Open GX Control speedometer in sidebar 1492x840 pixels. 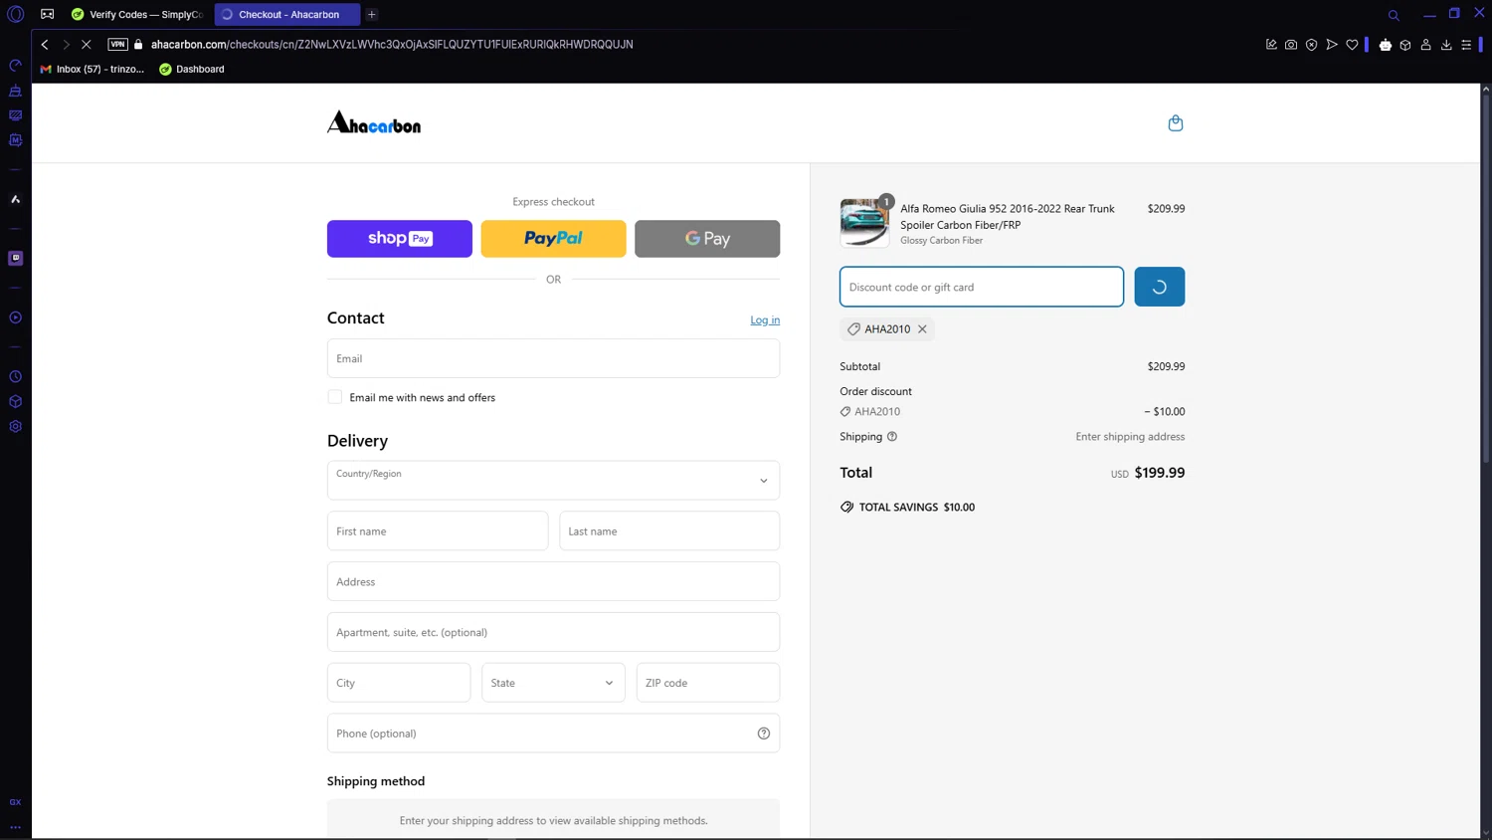pos(15,66)
